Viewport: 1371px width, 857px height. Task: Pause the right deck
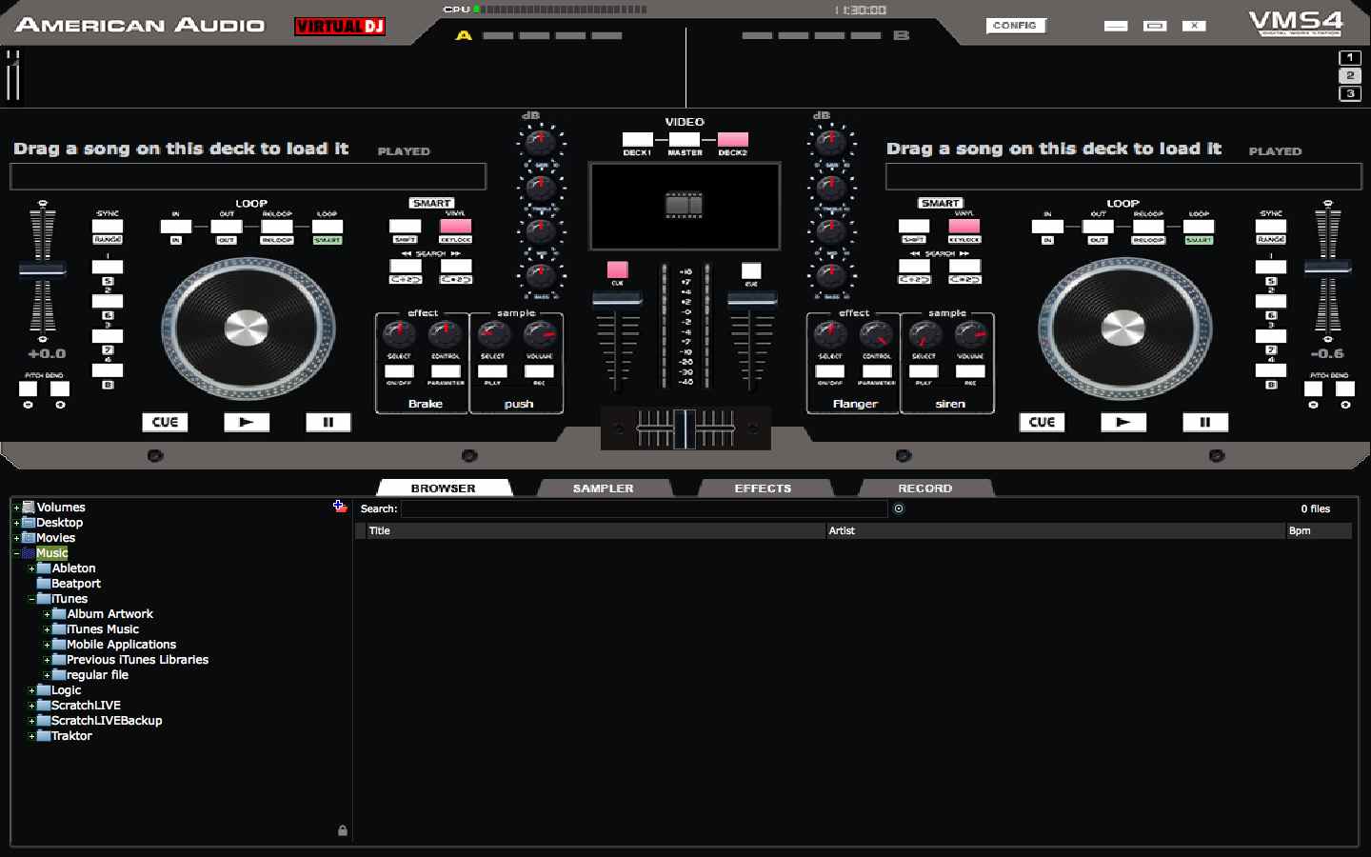coord(1205,422)
